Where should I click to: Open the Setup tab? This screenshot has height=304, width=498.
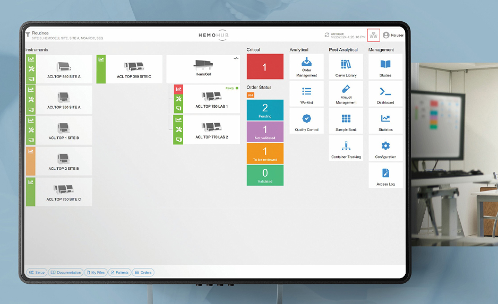click(x=37, y=272)
